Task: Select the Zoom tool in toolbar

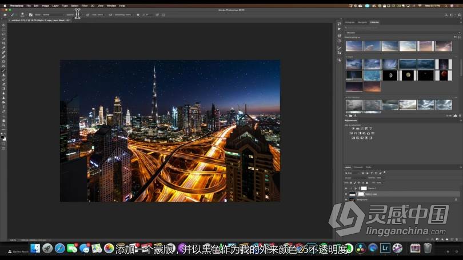Action: [3, 125]
